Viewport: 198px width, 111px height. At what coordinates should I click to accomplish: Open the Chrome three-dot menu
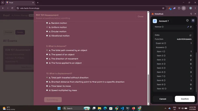coord(195,8)
